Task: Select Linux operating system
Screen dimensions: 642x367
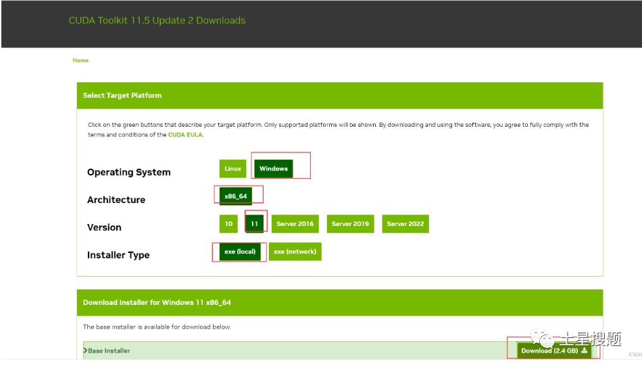Action: pos(232,169)
